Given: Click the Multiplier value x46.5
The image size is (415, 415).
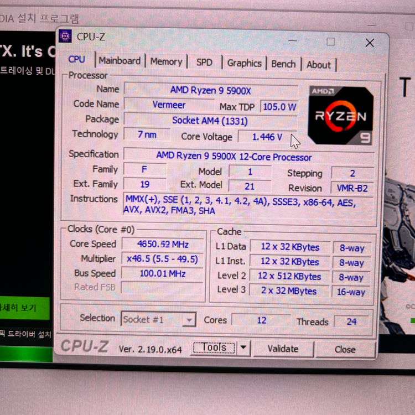Looking at the screenshot, I should pos(162,259).
